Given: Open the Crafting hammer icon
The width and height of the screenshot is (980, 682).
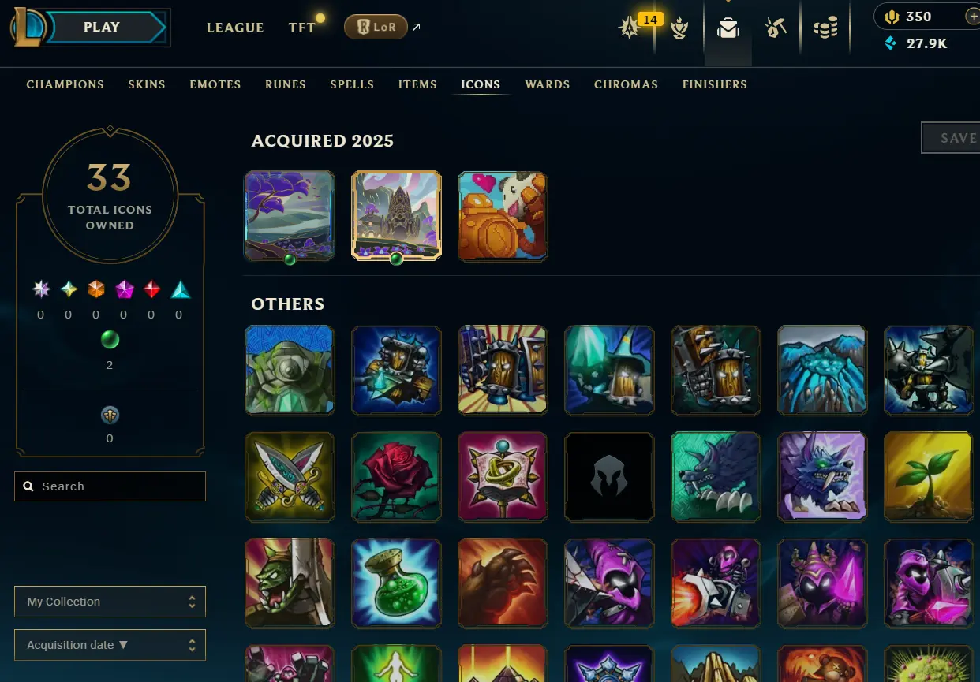Looking at the screenshot, I should [x=776, y=28].
